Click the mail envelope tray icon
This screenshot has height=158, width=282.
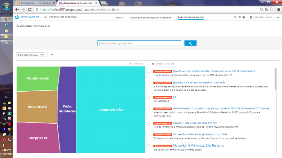[x=9, y=103]
